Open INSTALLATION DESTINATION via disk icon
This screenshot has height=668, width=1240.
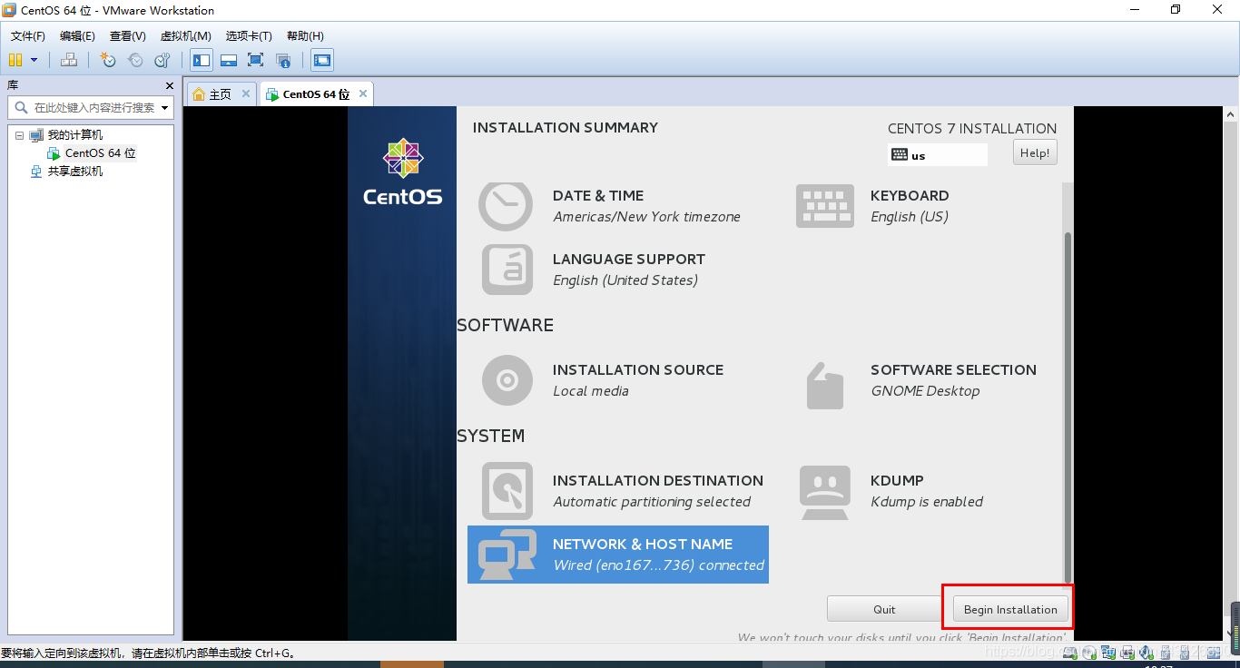point(507,491)
